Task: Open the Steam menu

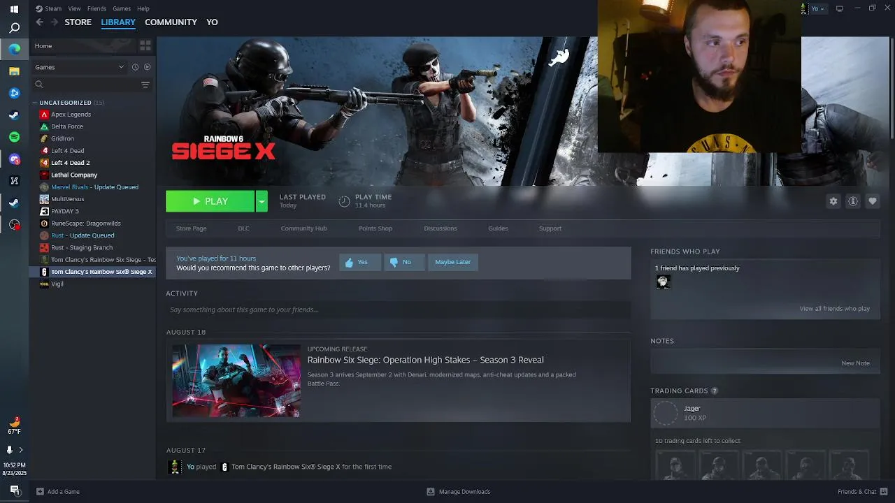Action: (x=49, y=8)
